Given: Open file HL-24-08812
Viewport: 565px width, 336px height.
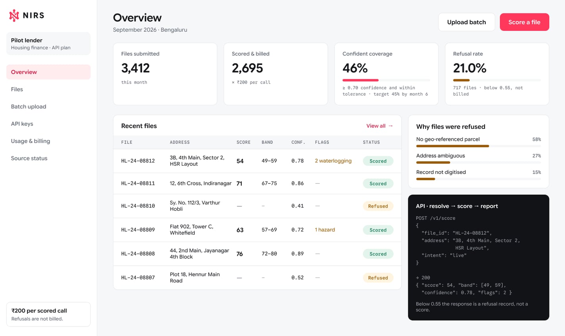Looking at the screenshot, I should [x=138, y=161].
